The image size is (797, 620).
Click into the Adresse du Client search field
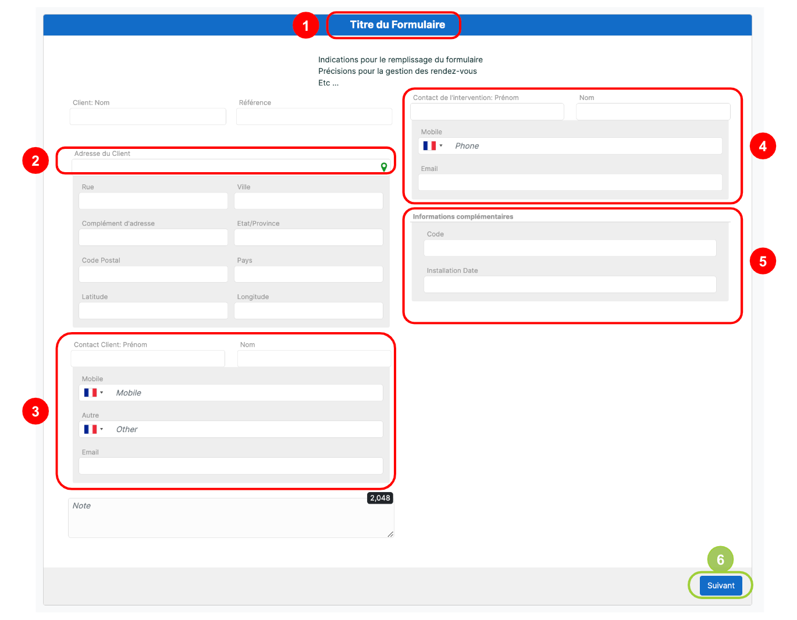pos(224,167)
